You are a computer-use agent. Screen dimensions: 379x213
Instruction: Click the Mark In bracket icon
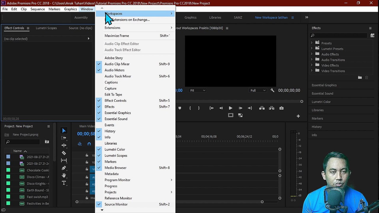[190, 108]
